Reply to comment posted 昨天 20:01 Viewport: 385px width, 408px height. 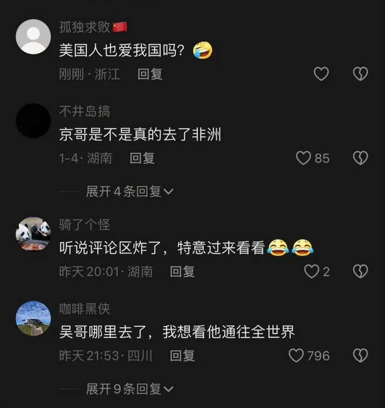click(182, 272)
